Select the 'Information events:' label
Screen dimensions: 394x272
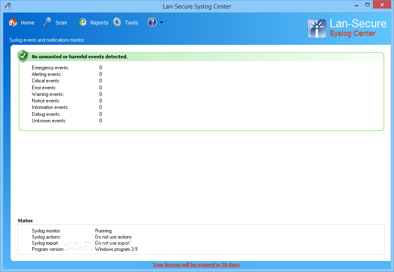[50, 107]
